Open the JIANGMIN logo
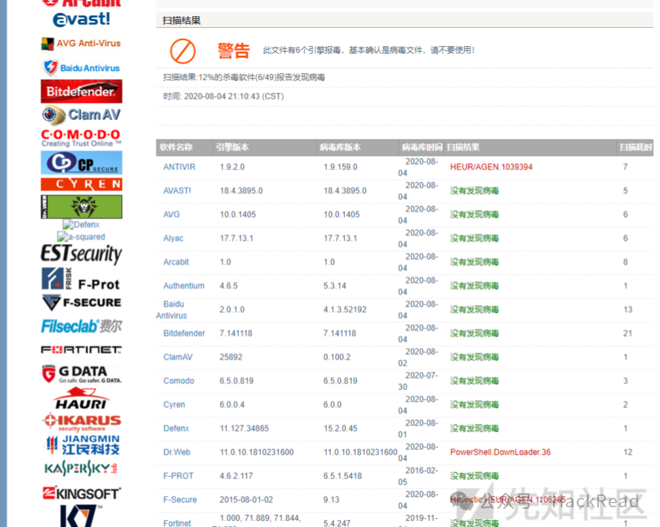Image resolution: width=660 pixels, height=527 pixels. [x=83, y=445]
